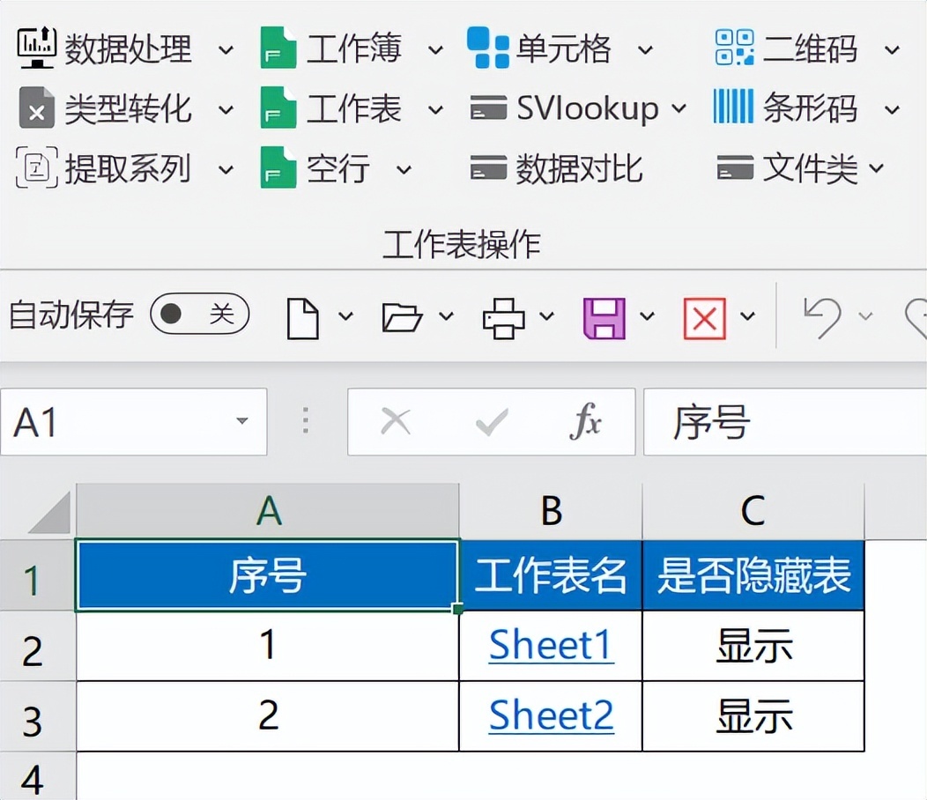Open the SVlookup dropdown menu
This screenshot has height=800, width=927.
pos(679,108)
